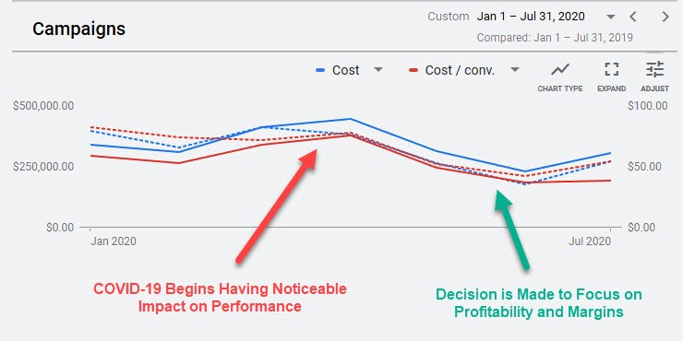Open the Cost / conv. metric dropdown arrow
The image size is (683, 341).
point(515,70)
